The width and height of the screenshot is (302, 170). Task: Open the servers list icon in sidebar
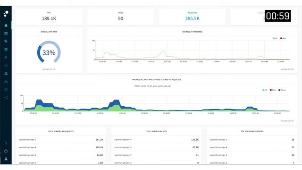[x=6, y=34]
